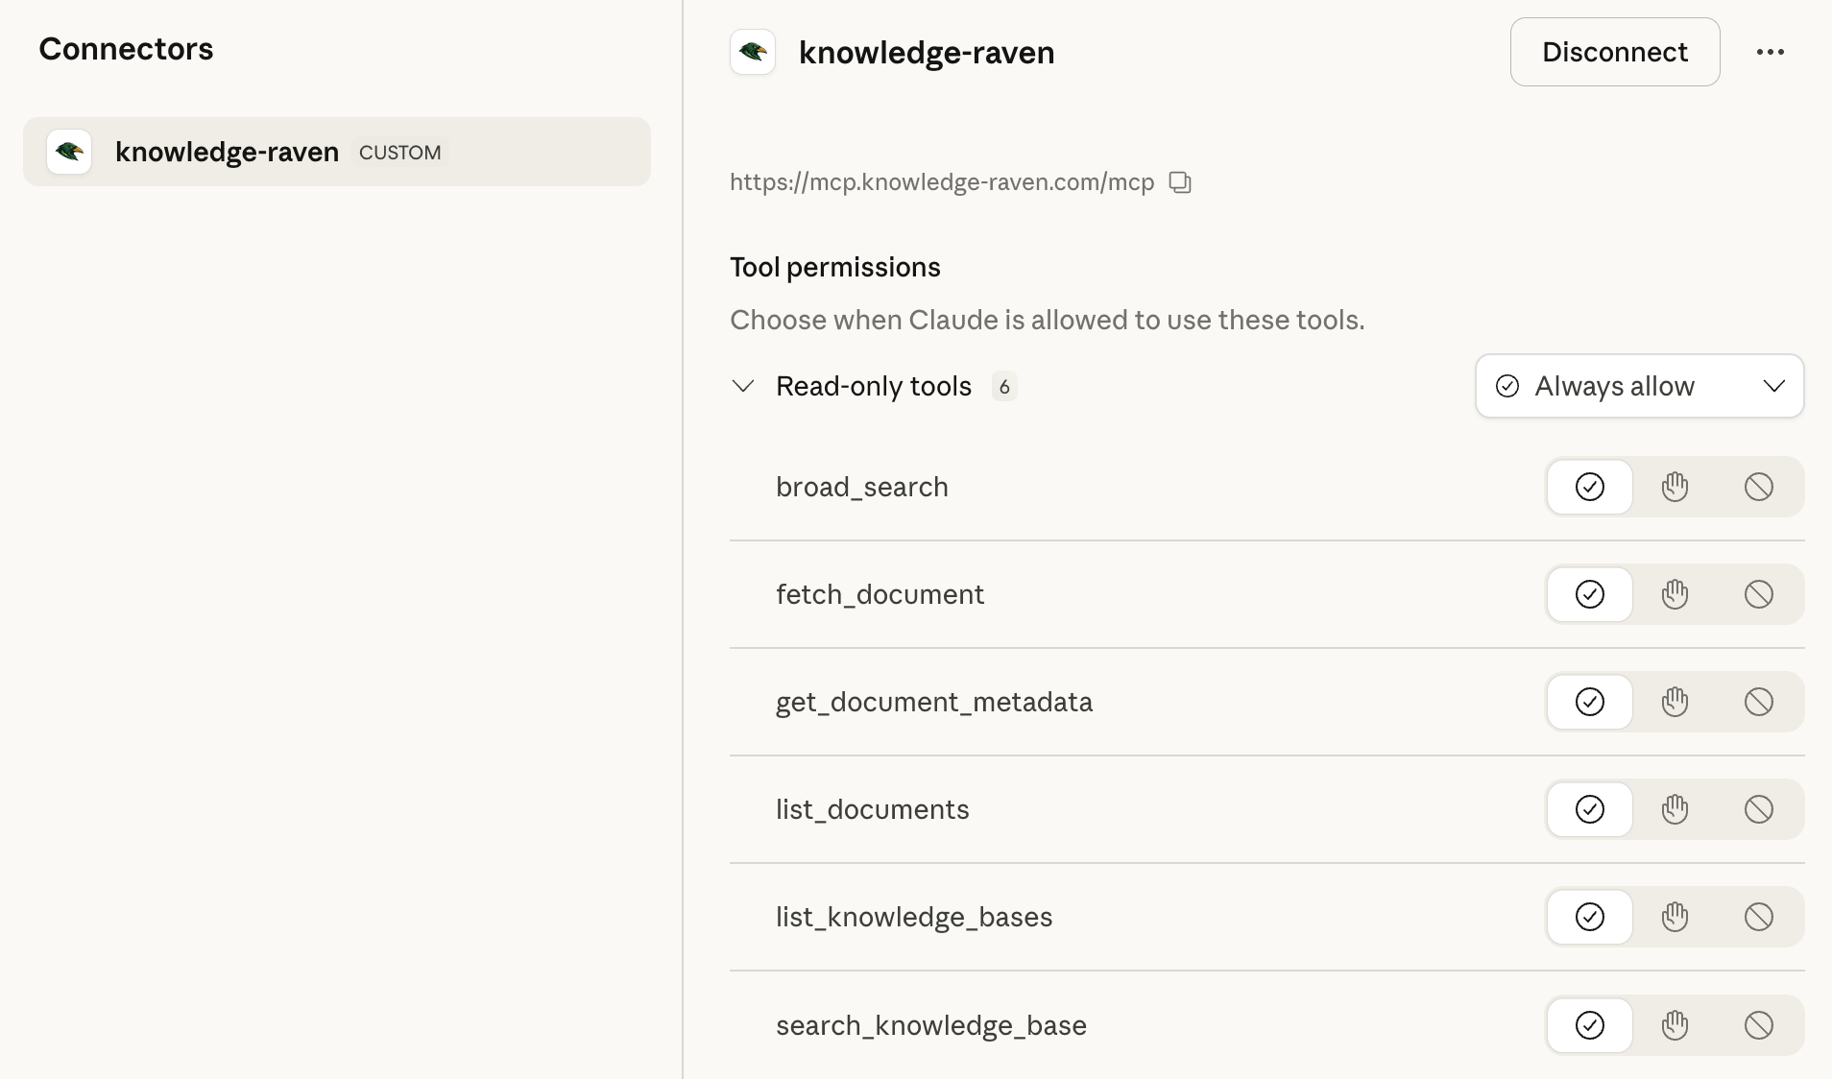
Task: Set broad_search to needs approval (hand icon)
Action: 1675,487
